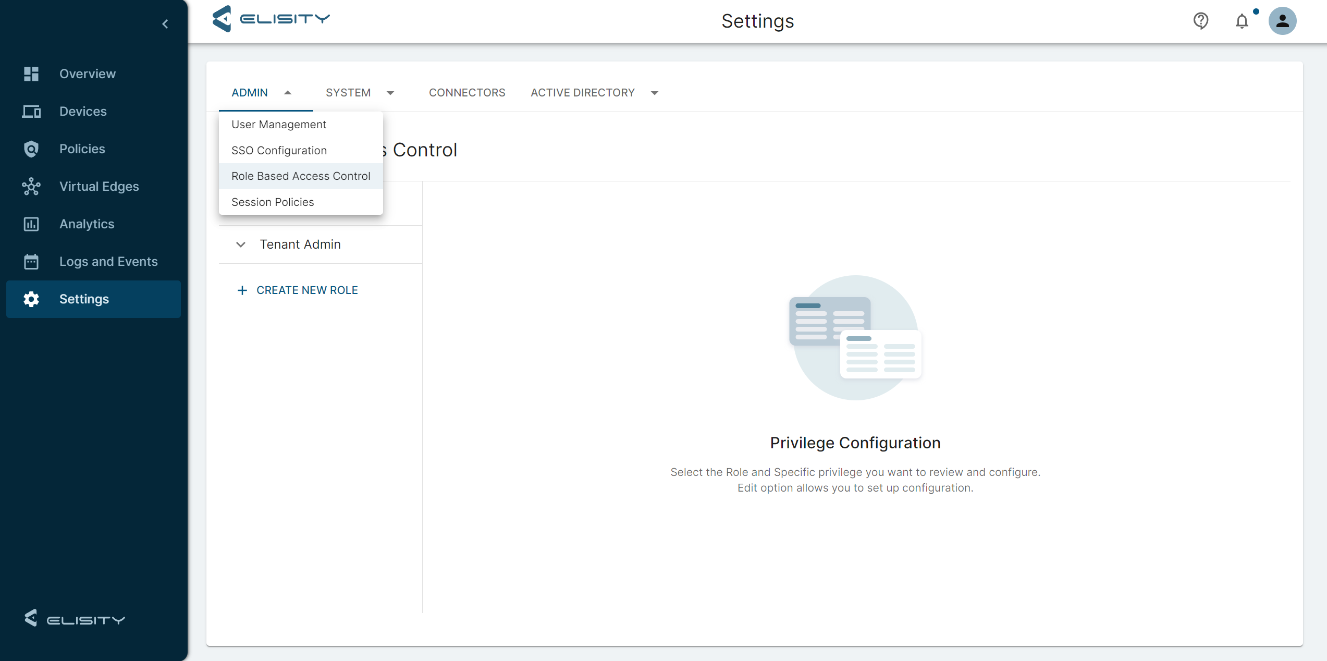The image size is (1327, 661).
Task: Open Analytics chart icon
Action: point(31,224)
